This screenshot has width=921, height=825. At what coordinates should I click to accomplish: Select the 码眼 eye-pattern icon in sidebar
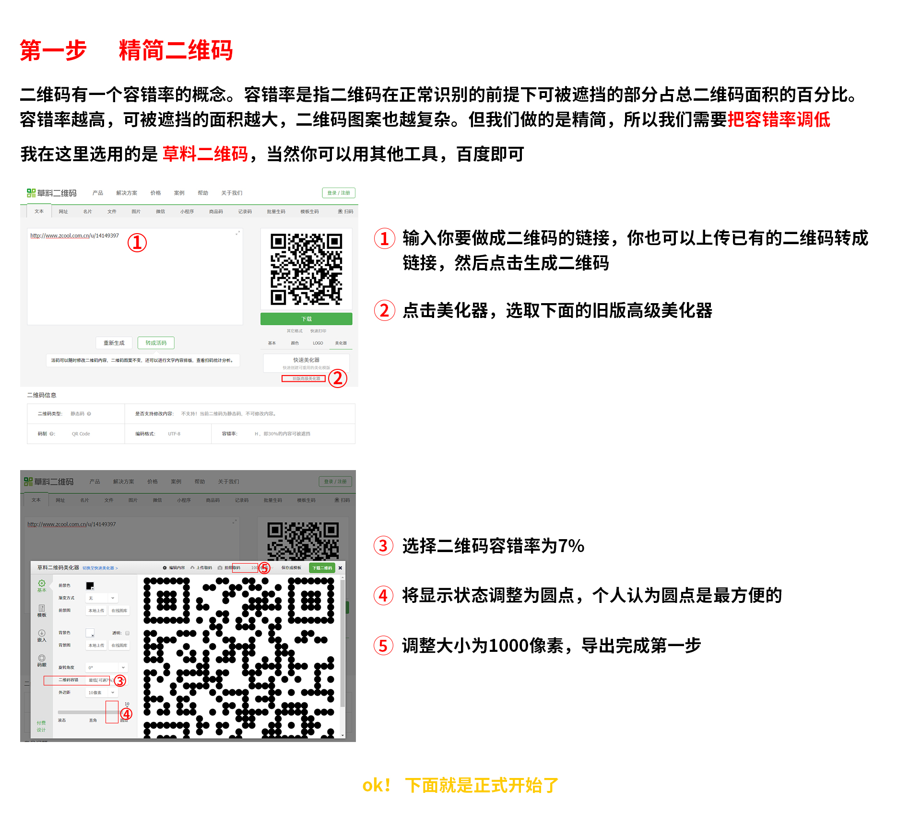pos(42,659)
